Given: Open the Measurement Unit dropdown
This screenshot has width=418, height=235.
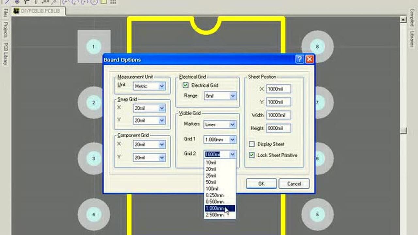Looking at the screenshot, I should point(161,86).
